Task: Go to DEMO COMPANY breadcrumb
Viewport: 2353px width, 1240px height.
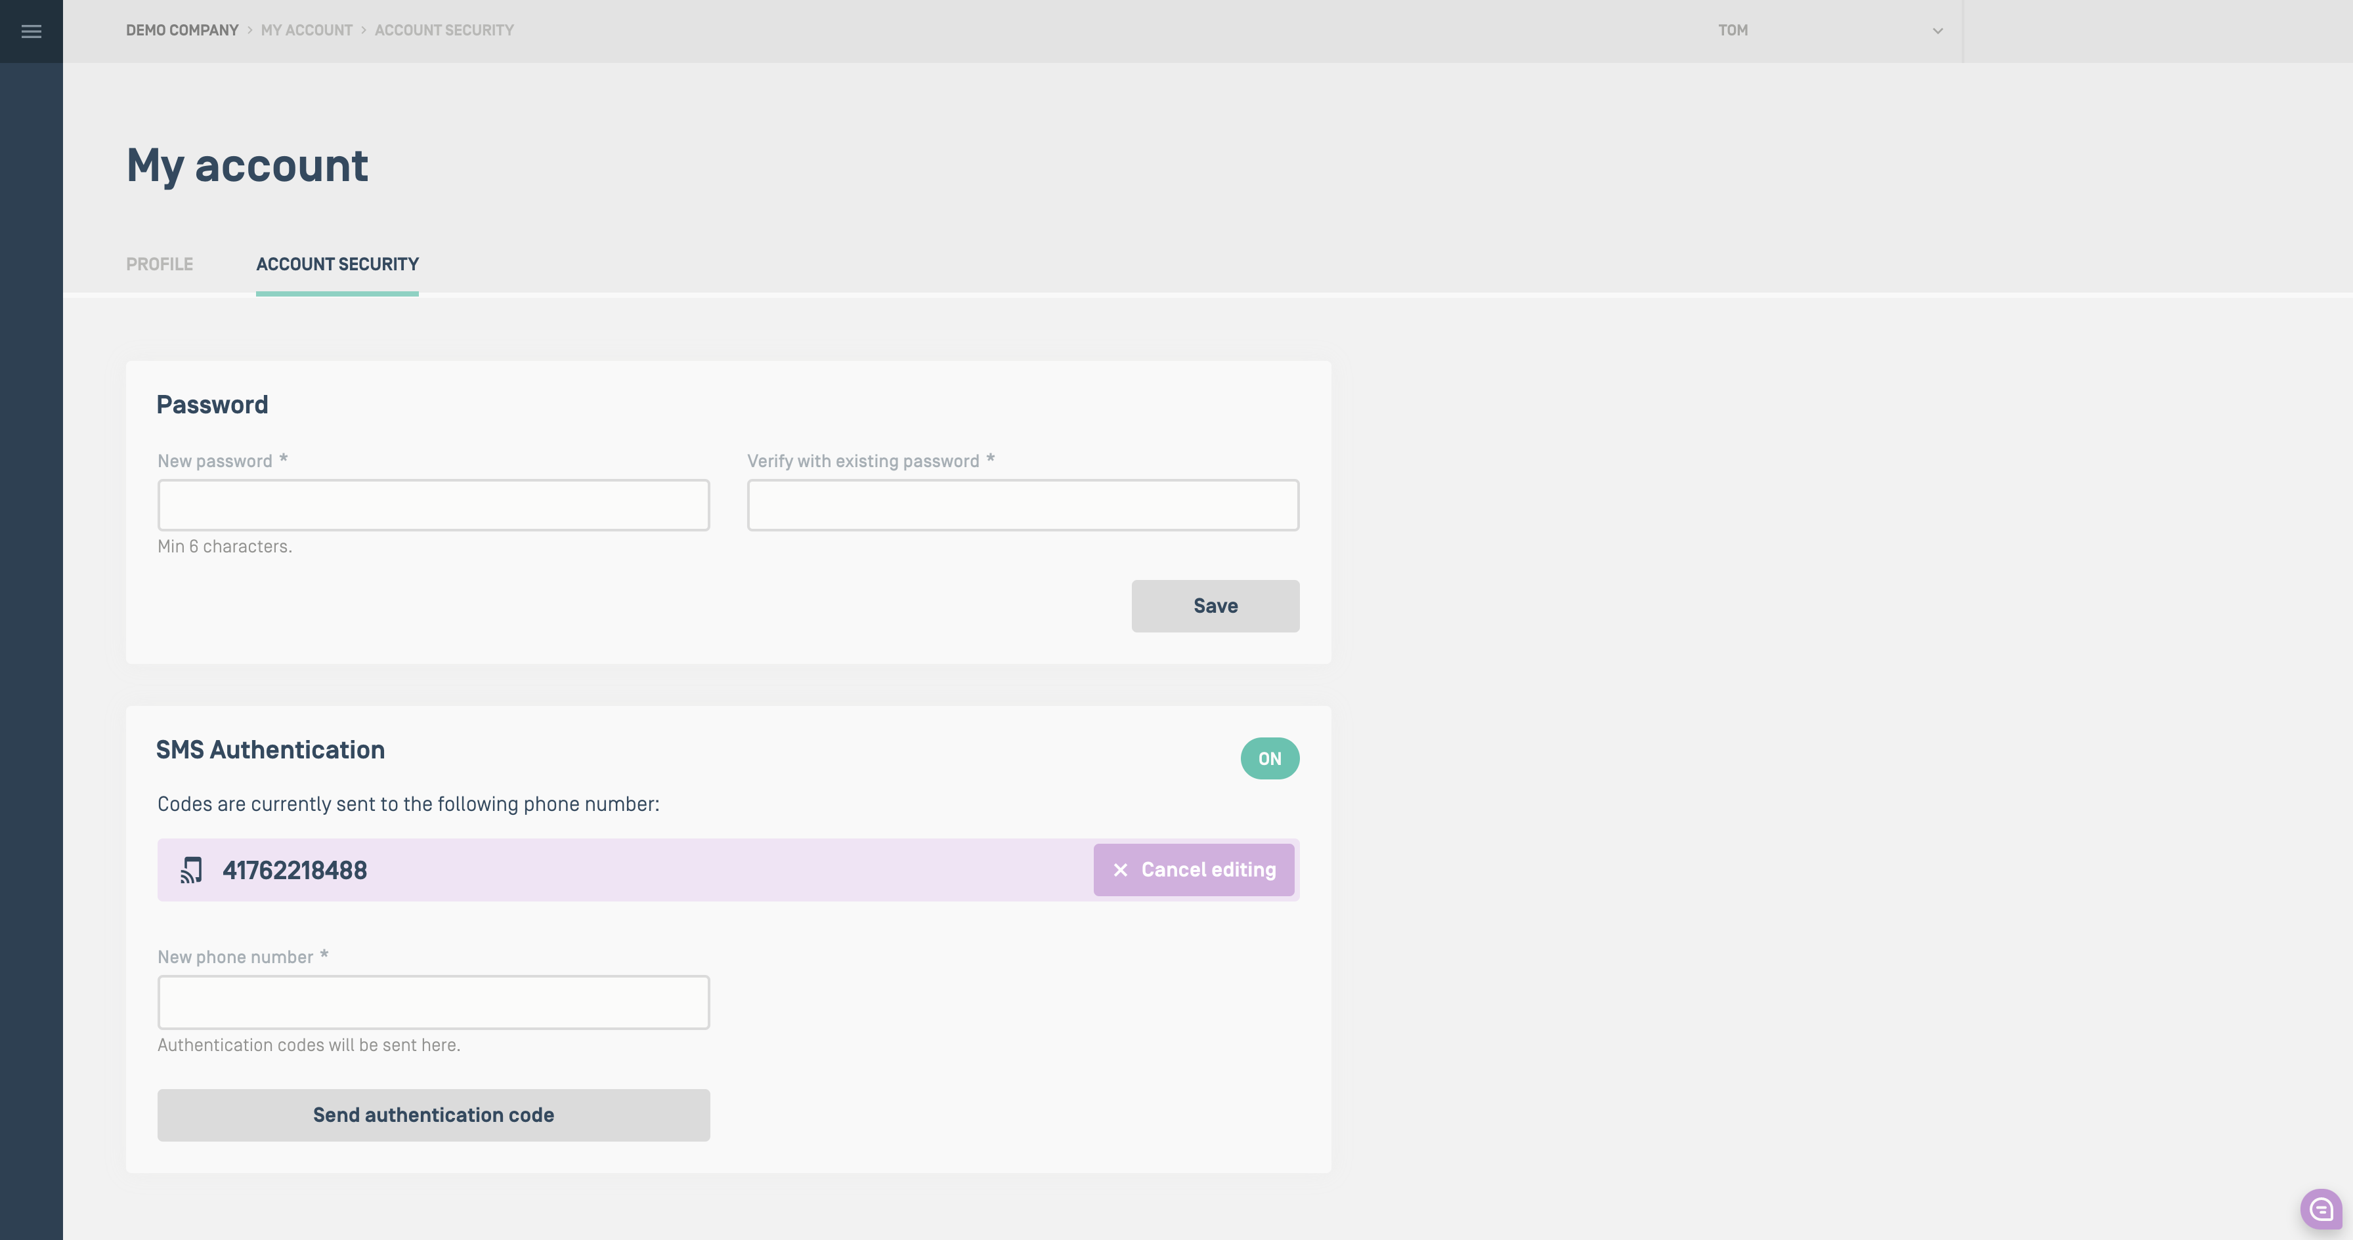Action: click(x=182, y=30)
